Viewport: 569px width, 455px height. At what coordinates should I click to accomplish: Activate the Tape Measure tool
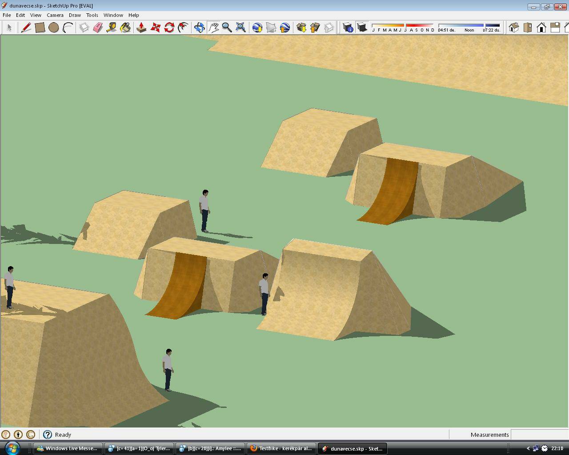pyautogui.click(x=112, y=28)
